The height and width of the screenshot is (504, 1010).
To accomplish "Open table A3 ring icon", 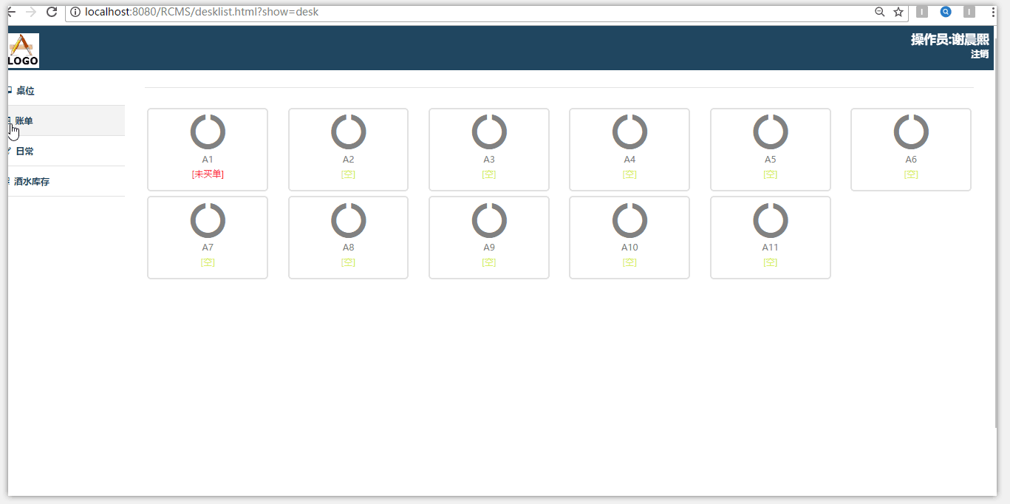I will (489, 132).
